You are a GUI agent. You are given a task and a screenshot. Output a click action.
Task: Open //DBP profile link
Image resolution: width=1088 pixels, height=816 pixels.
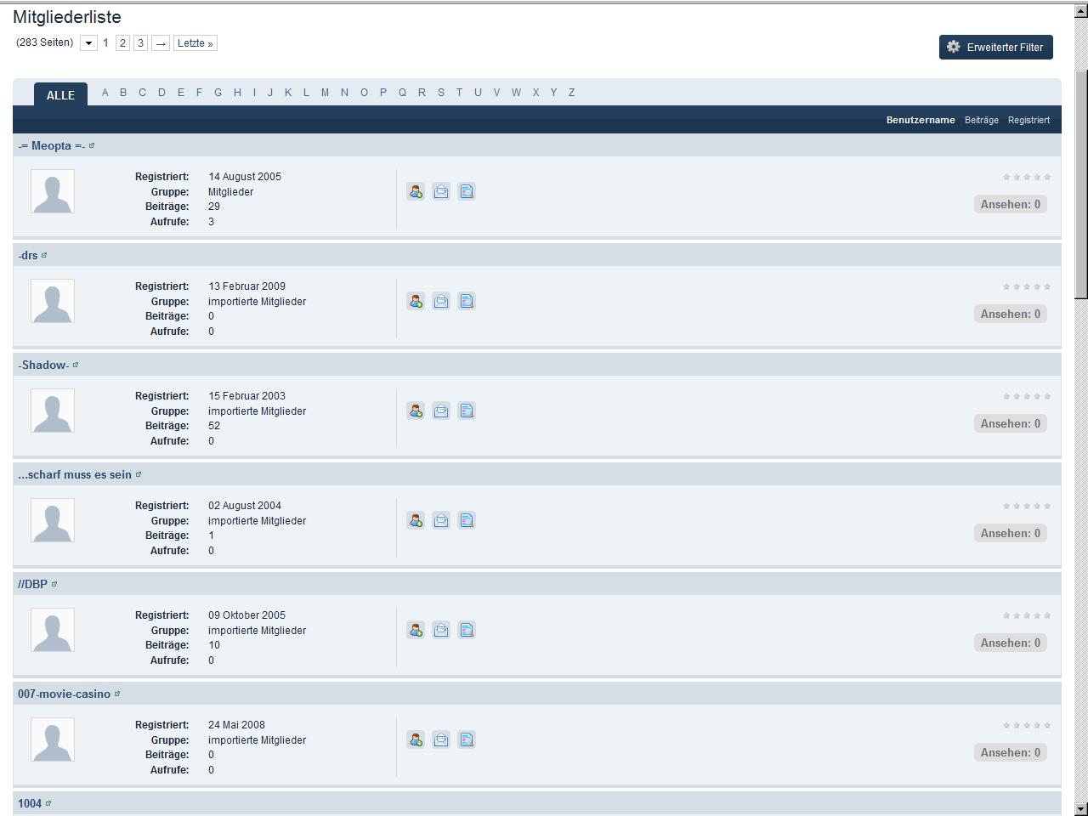pyautogui.click(x=32, y=584)
